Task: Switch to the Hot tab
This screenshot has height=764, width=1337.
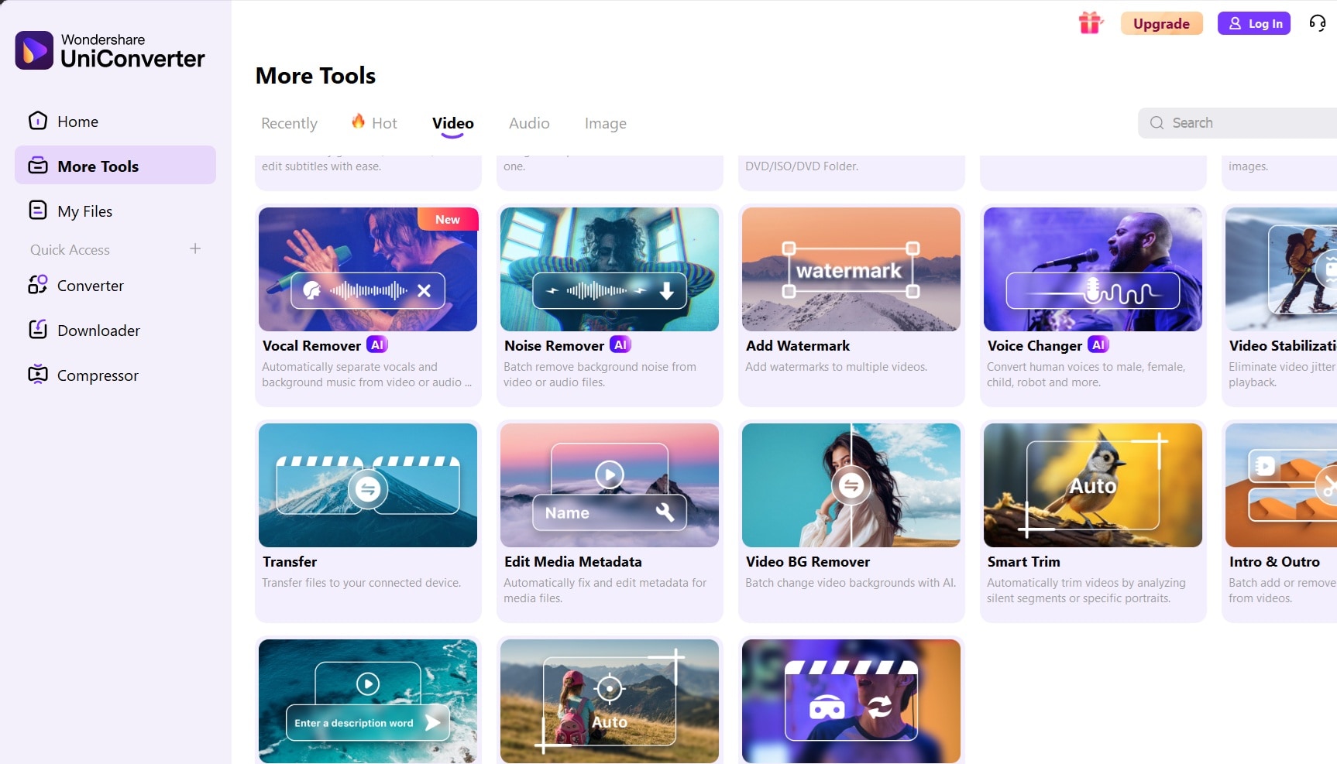Action: tap(374, 123)
